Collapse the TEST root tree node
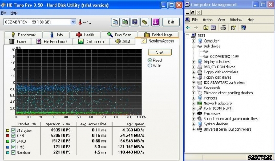 coord(188,36)
